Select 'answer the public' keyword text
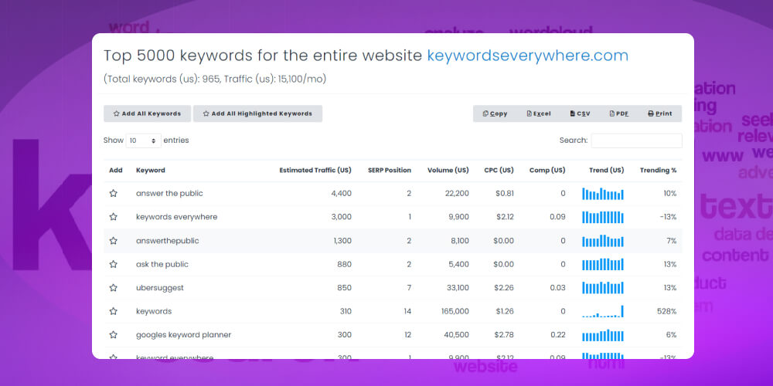Viewport: 773px width, 386px height. pyautogui.click(x=169, y=194)
